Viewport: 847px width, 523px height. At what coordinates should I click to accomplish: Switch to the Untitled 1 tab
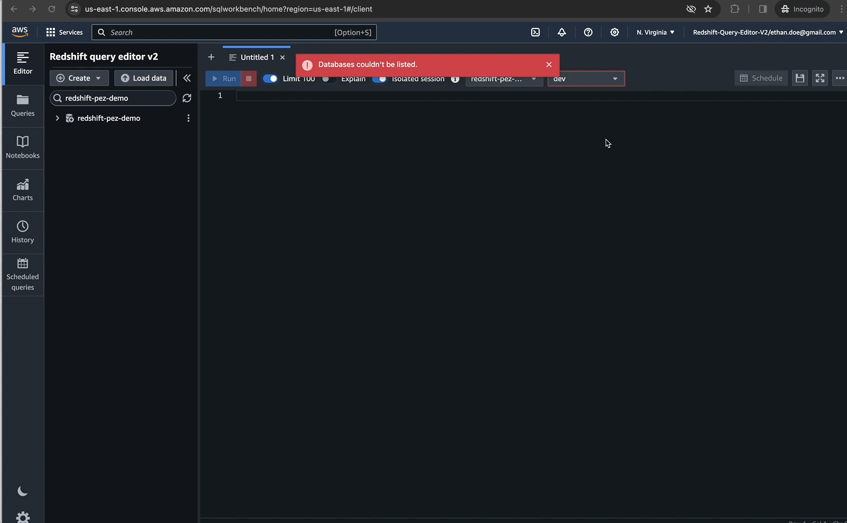257,57
